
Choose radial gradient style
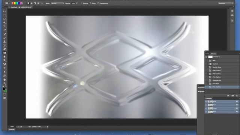(x=31, y=3)
